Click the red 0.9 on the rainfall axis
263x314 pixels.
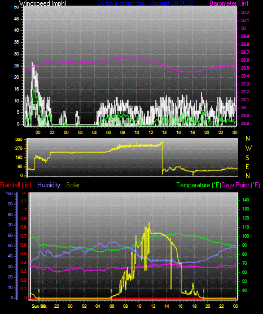(24, 218)
